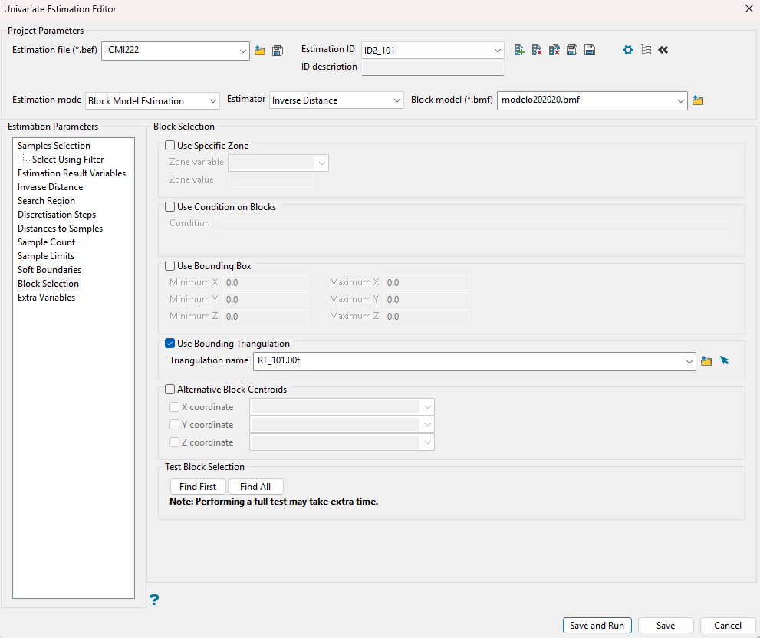The height and width of the screenshot is (638, 760).
Task: Click the Save button
Action: [x=666, y=626]
